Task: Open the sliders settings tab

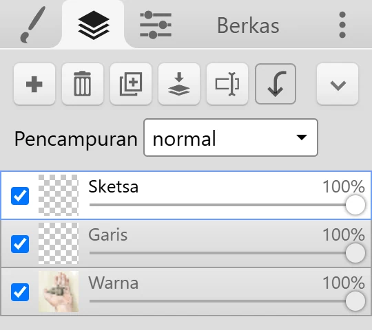Action: (x=156, y=25)
